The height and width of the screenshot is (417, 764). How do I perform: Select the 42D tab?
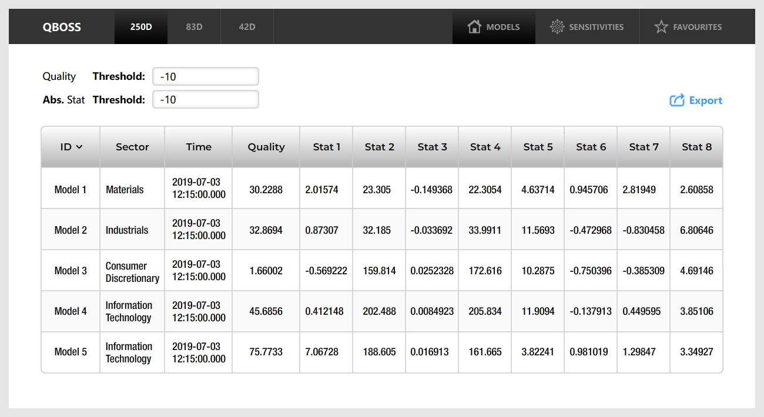tap(247, 27)
